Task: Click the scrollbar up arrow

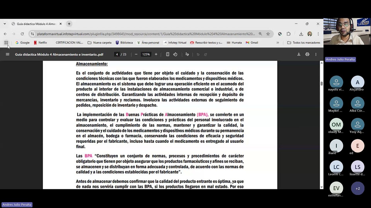Action: (x=321, y=63)
